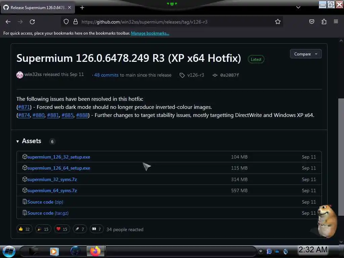Click the eyes reaction with 7

click(x=96, y=229)
